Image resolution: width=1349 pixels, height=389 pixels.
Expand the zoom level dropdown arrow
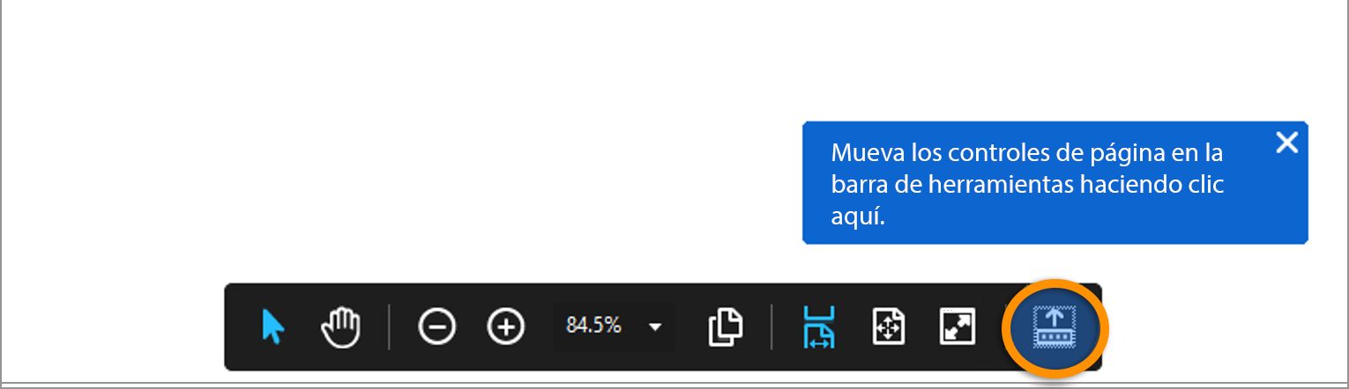[655, 327]
